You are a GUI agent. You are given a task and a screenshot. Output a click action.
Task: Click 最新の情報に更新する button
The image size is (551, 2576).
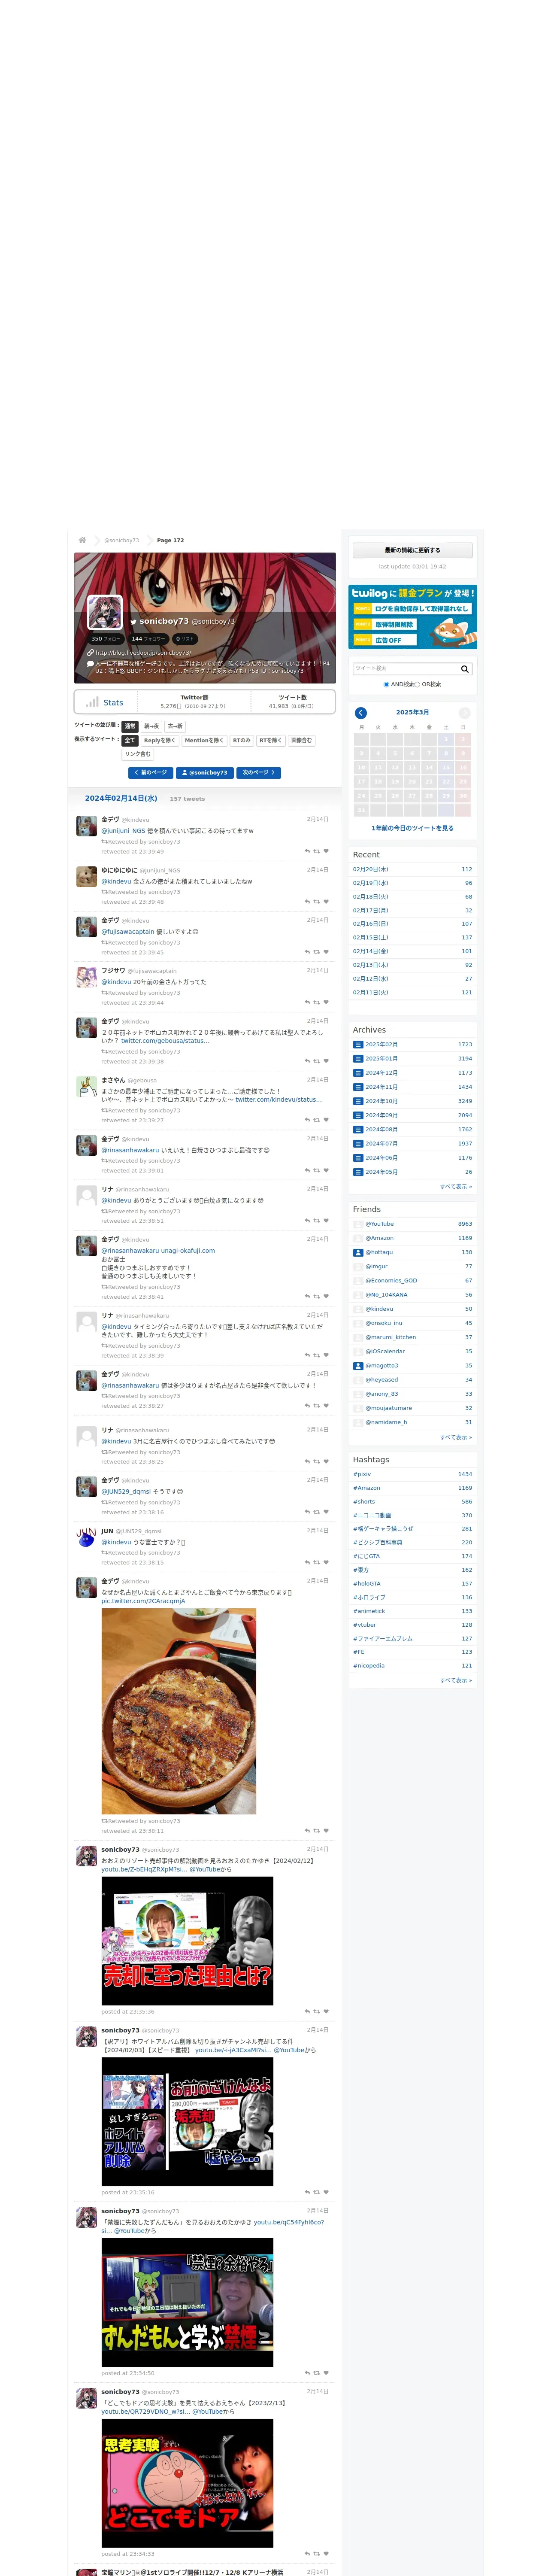[x=412, y=550]
